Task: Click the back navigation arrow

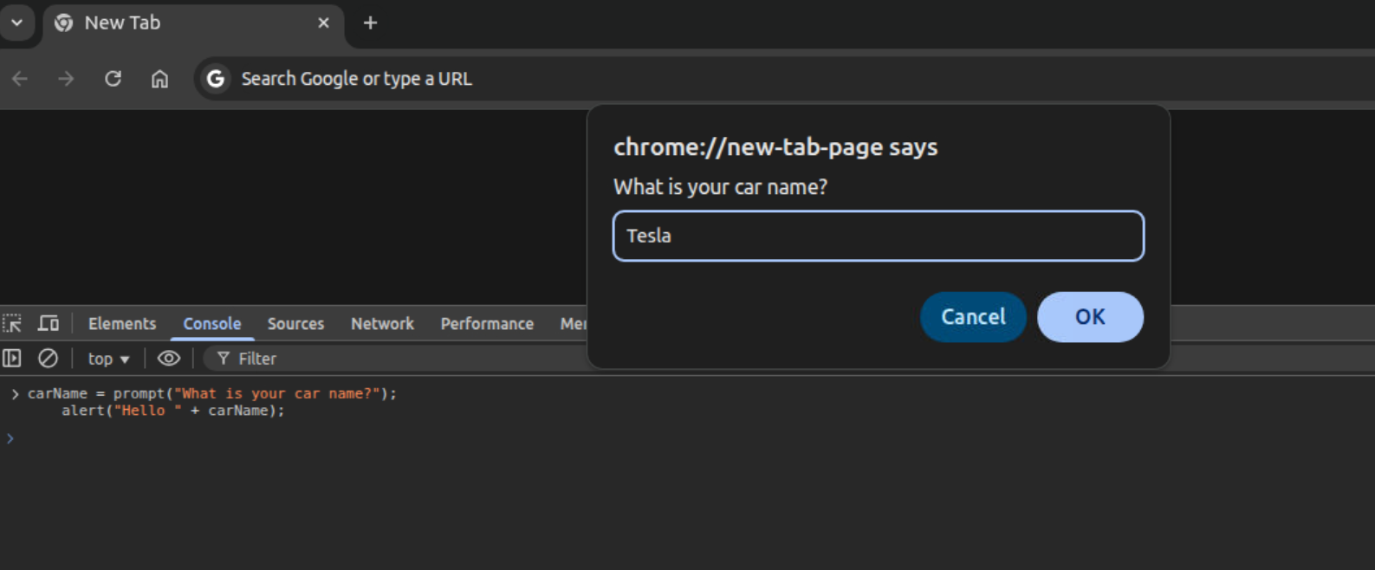Action: [20, 79]
